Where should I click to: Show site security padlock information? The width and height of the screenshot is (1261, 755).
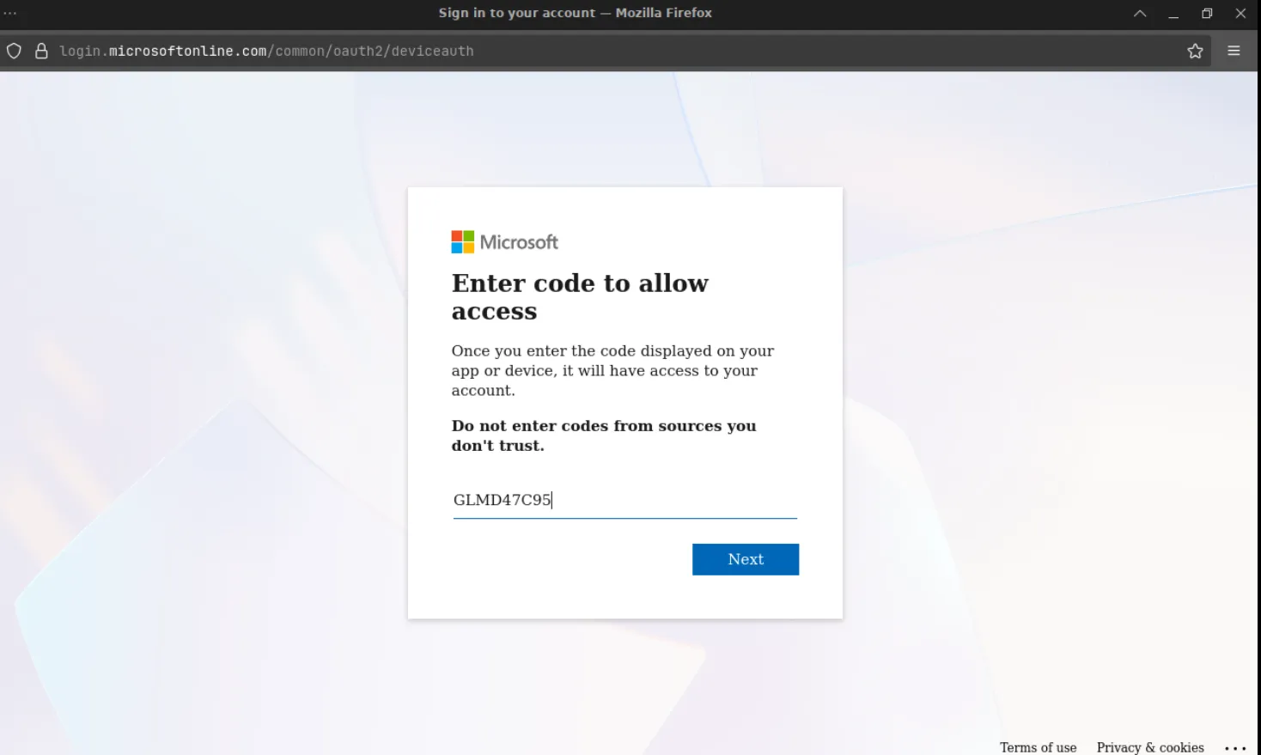coord(41,52)
